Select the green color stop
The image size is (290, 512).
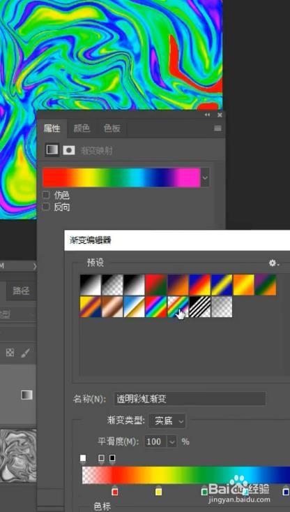[x=205, y=491]
